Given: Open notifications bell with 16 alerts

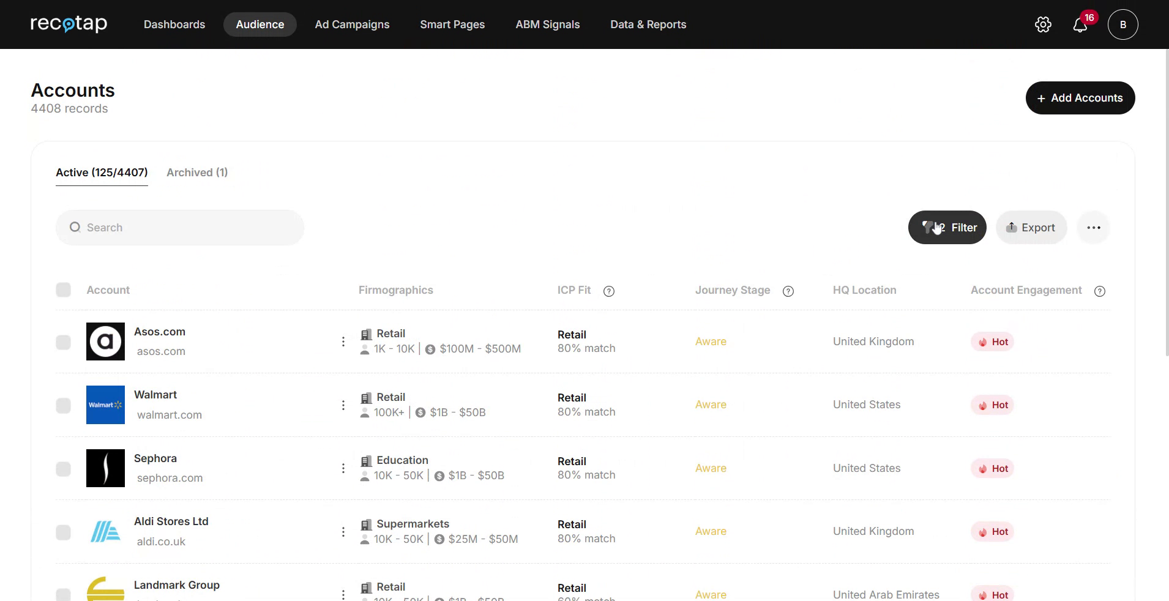Looking at the screenshot, I should coord(1080,24).
